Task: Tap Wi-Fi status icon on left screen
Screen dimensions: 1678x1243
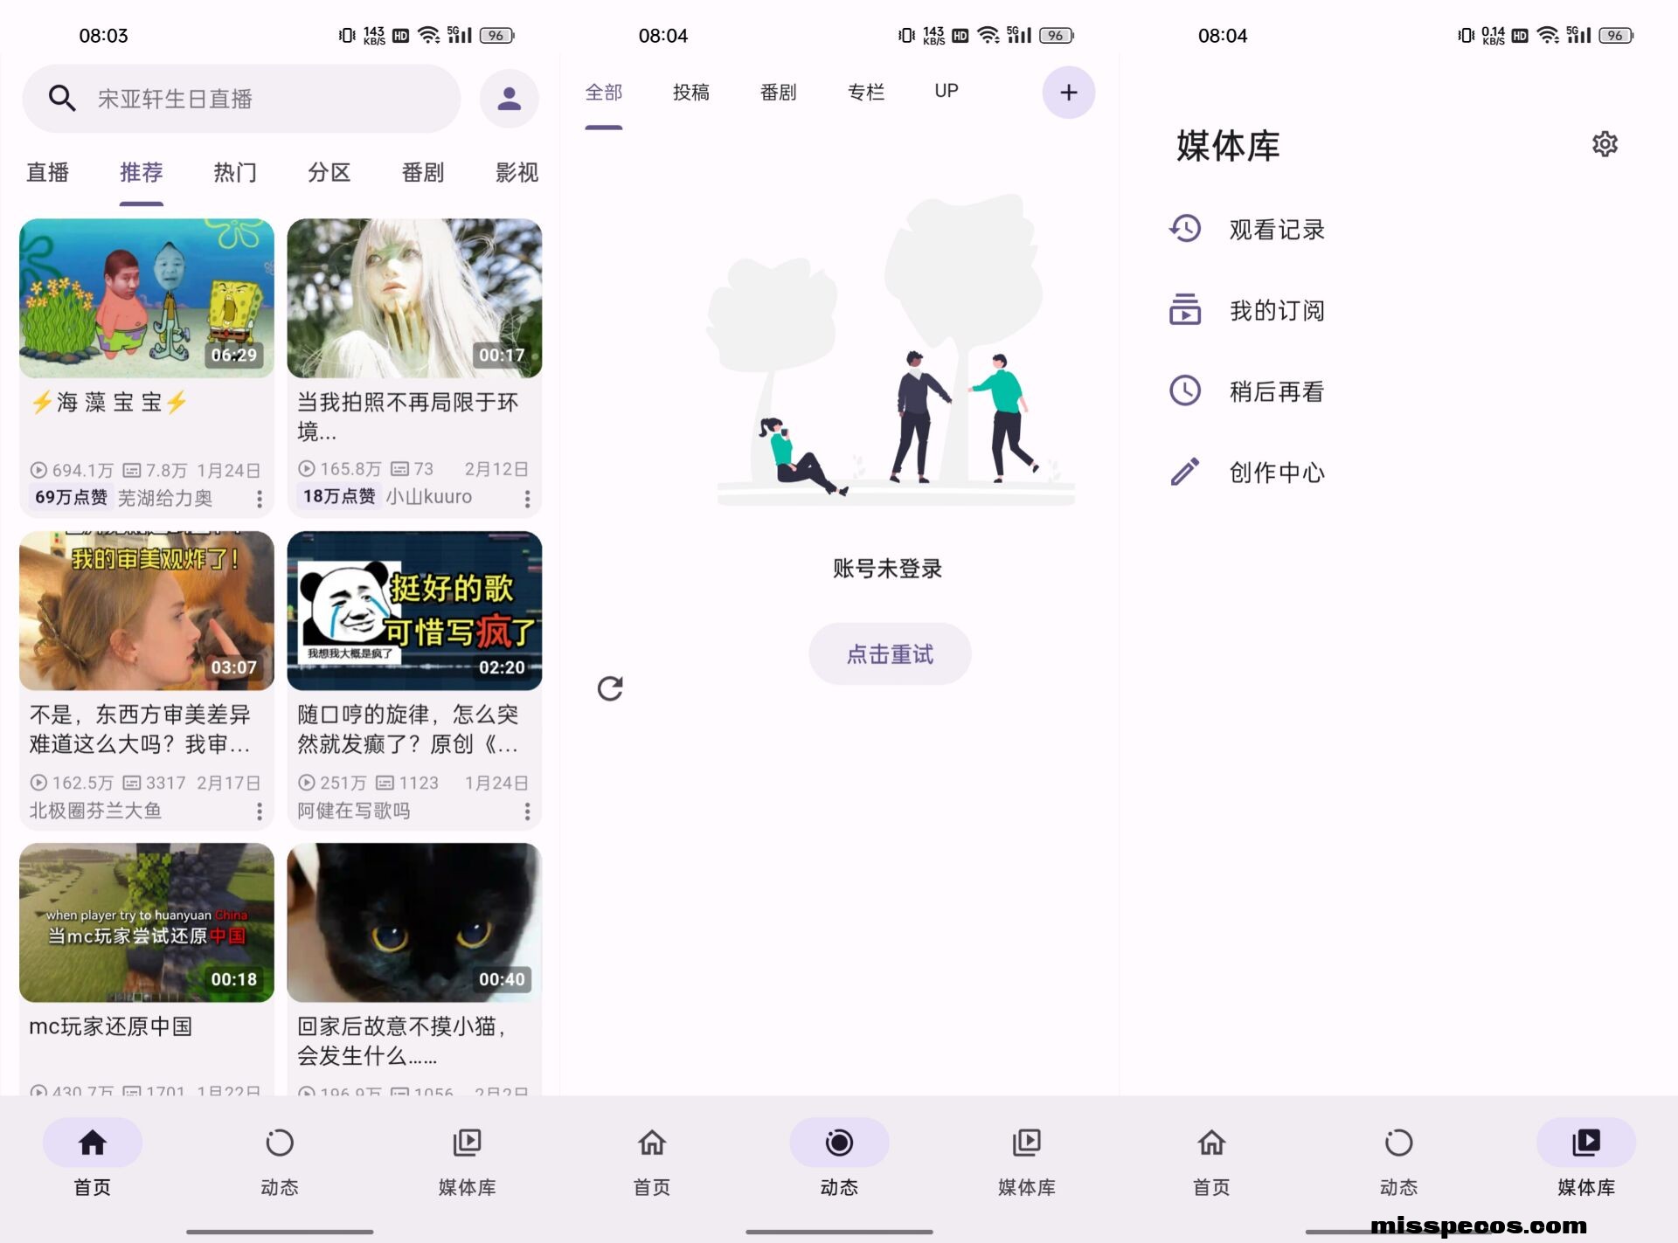Action: tap(428, 35)
